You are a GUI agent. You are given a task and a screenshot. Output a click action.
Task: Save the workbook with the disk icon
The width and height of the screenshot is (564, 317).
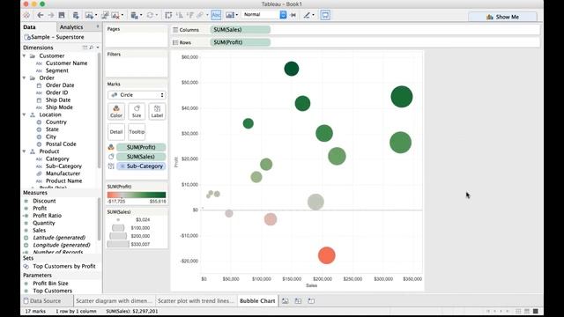click(62, 15)
